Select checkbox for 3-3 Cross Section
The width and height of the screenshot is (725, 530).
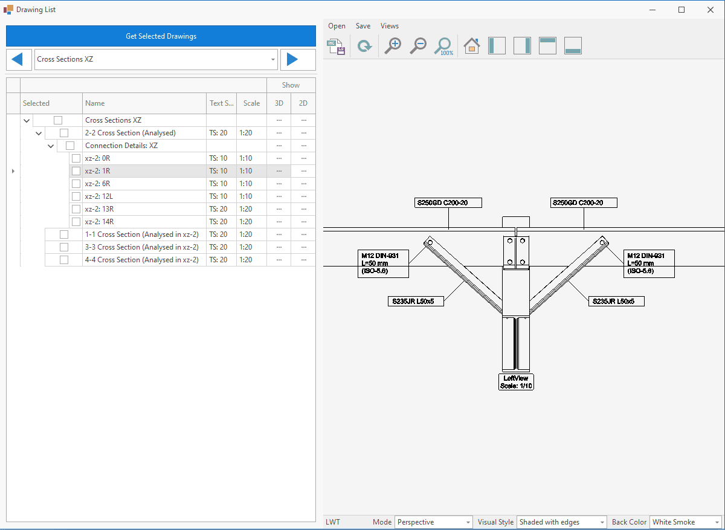coord(64,247)
